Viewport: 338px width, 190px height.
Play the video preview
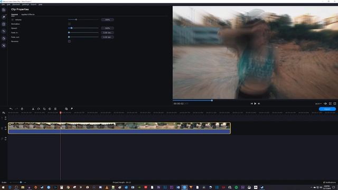255,103
